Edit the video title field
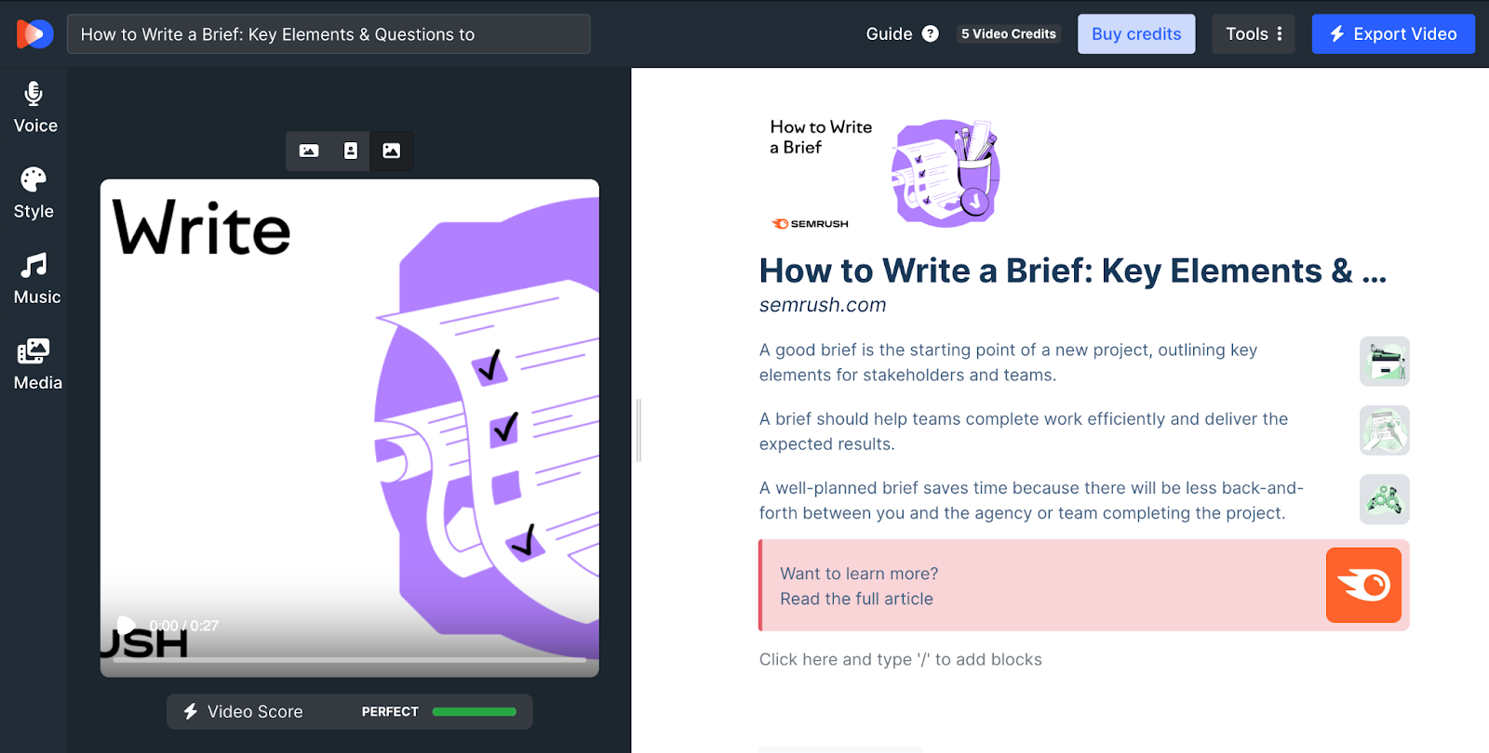 [329, 34]
